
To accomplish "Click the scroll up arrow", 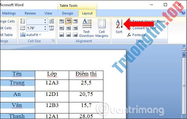I will (x=184, y=55).
